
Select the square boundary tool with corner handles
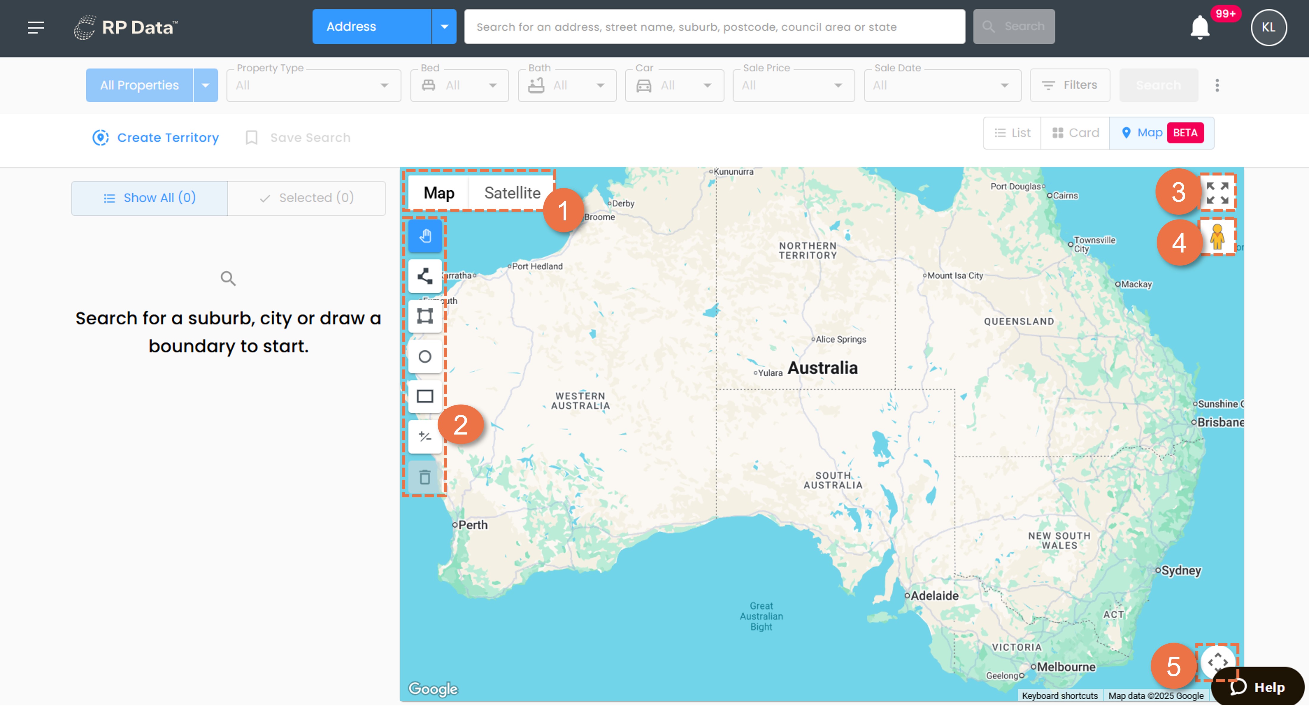pos(425,316)
